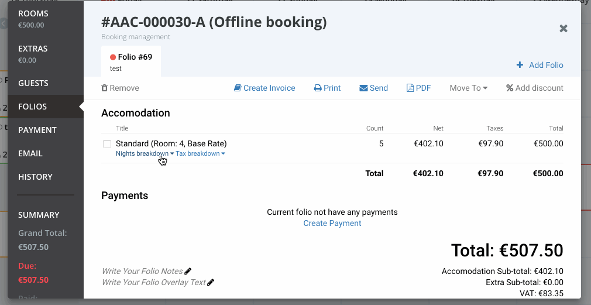This screenshot has height=305, width=591.
Task: Click the Add discount button text
Action: pyautogui.click(x=540, y=88)
